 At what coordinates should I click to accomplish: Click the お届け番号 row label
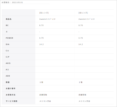10,88
